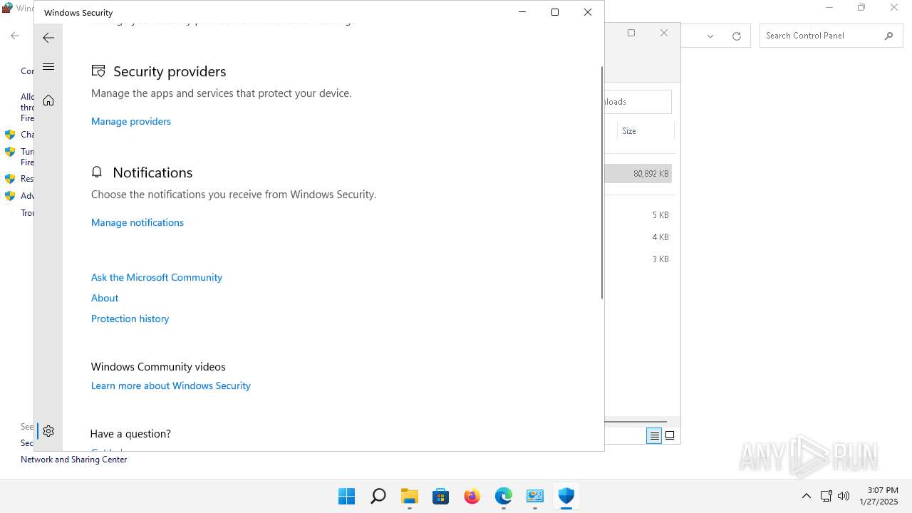Go back in the Control Panel window
The width and height of the screenshot is (912, 513).
point(15,36)
